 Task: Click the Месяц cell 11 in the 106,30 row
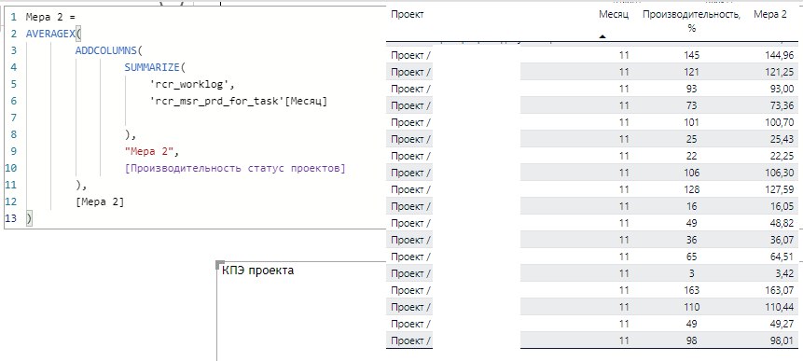pos(624,173)
